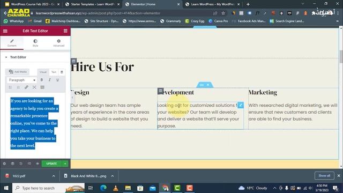This screenshot has height=193, width=343.
Task: Open the Crazy Egg bookmark
Action: (195, 21)
